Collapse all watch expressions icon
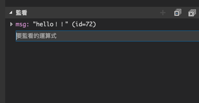Viewport: 199px width, 103px height. pos(178,12)
